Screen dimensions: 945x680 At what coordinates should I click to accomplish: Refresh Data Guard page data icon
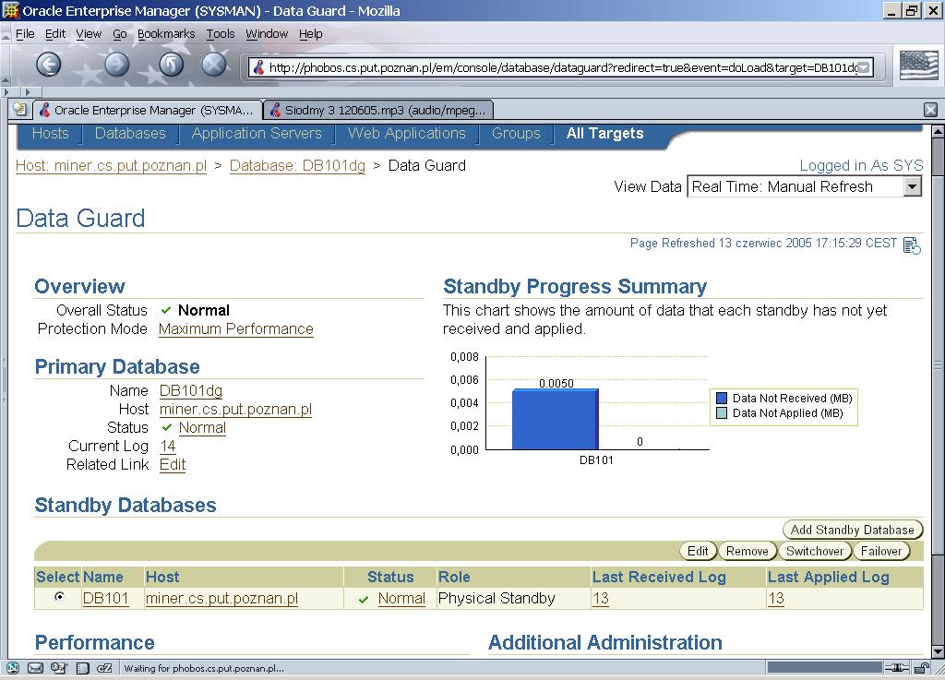pos(912,245)
